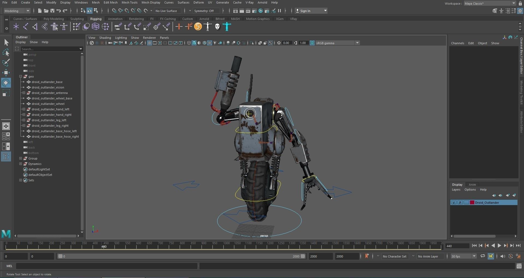Click the Create Cluster shelf icon
The height and width of the screenshot is (278, 524).
(105, 26)
